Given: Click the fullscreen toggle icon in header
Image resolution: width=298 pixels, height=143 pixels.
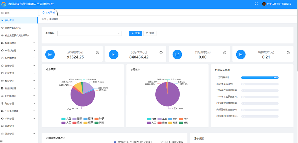Looking at the screenshot, I should 256,4.
